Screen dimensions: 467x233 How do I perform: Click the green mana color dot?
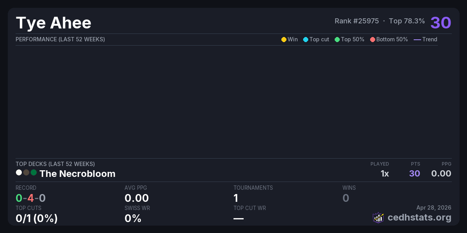coord(33,172)
